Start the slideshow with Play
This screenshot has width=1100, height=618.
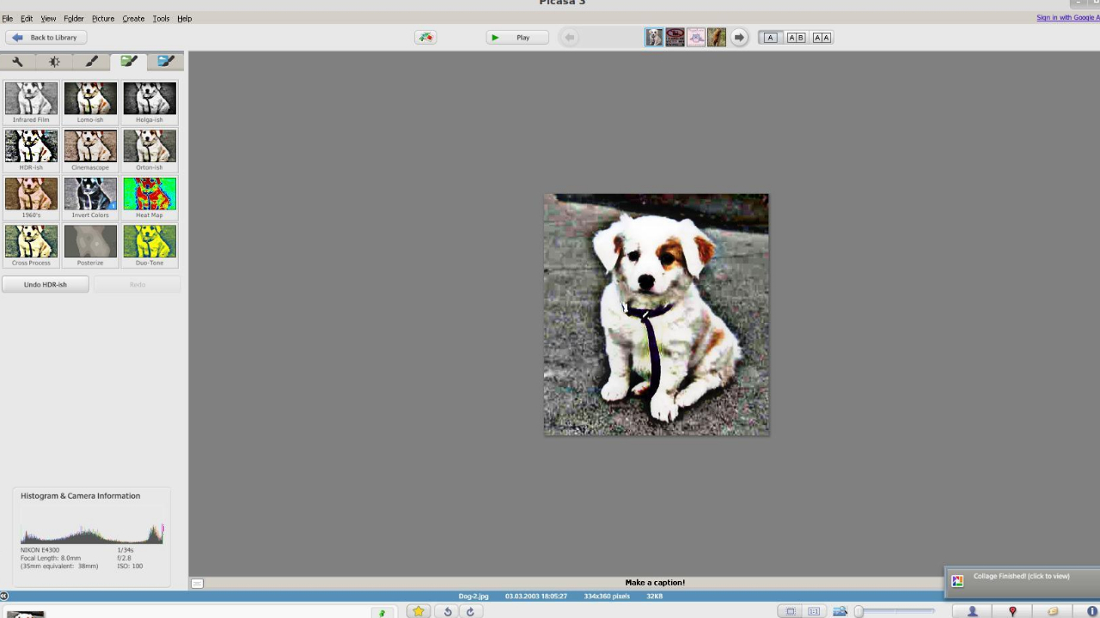tap(516, 38)
